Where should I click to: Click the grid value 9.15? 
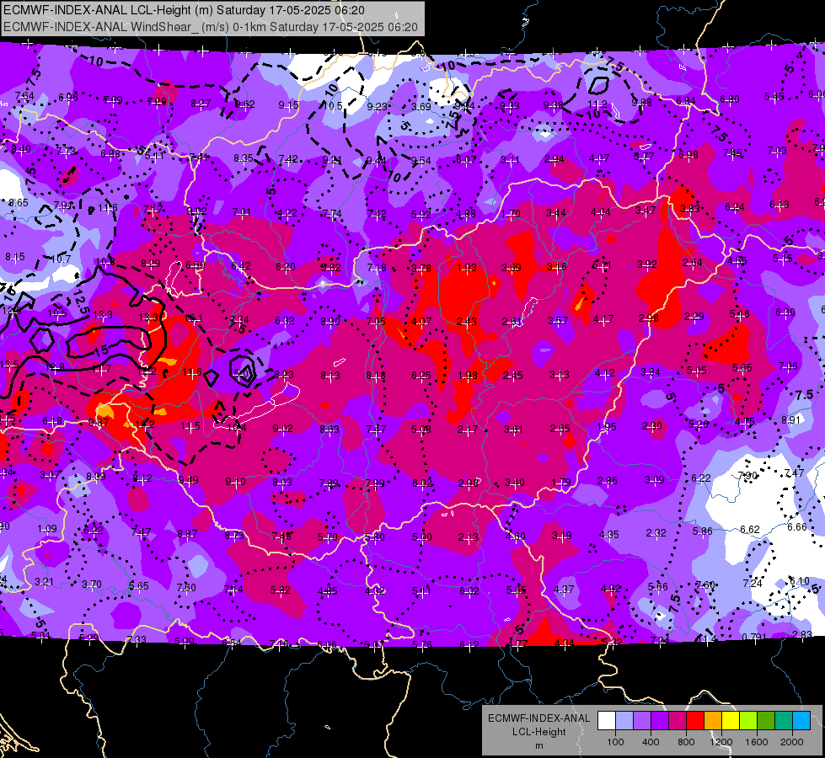(x=288, y=105)
